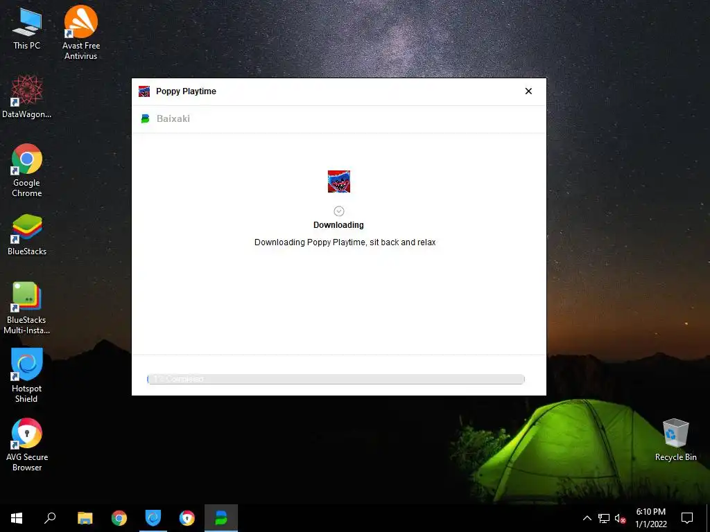The height and width of the screenshot is (532, 710).
Task: Launch Avast Free Antivirus shortcut
Action: [x=81, y=33]
